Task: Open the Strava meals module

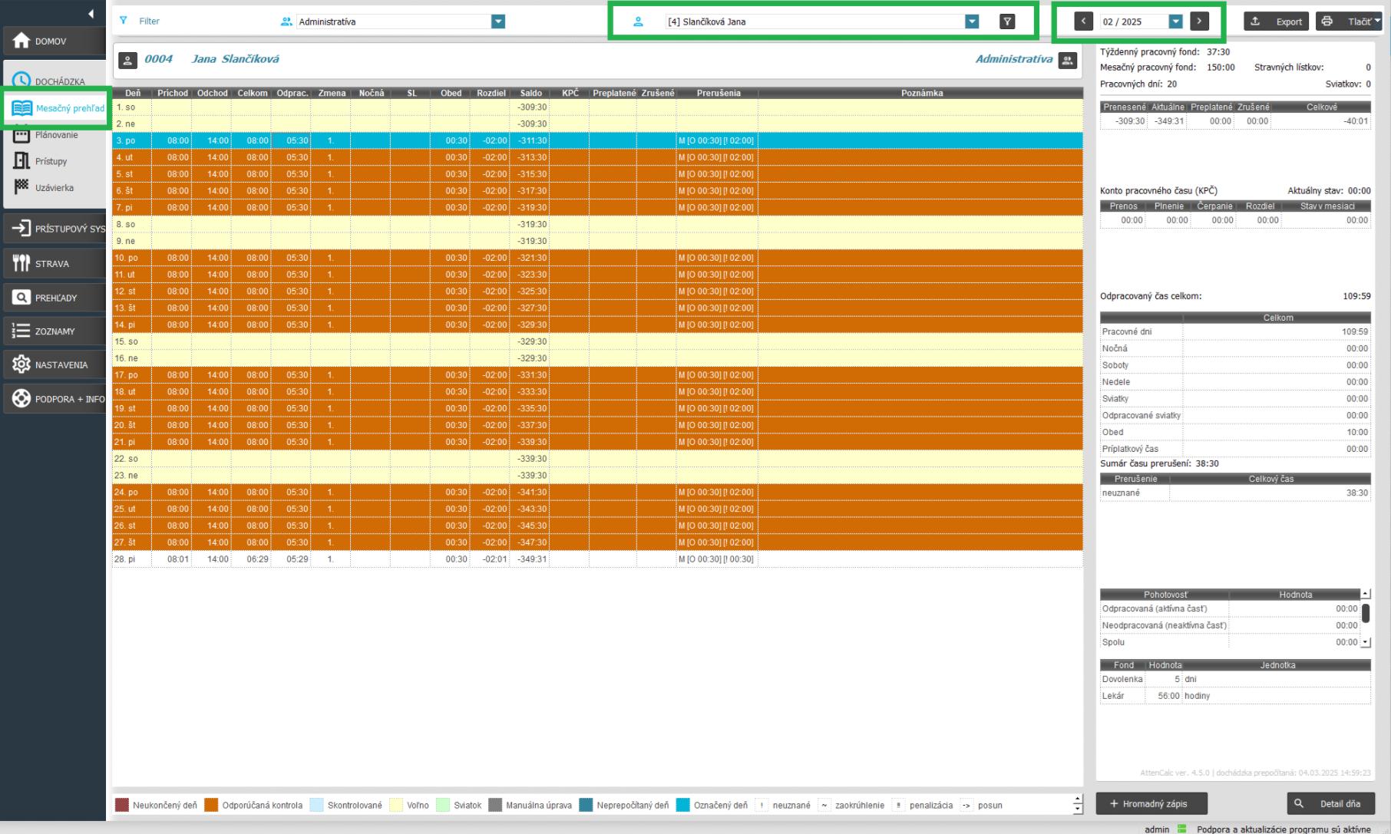Action: click(52, 264)
